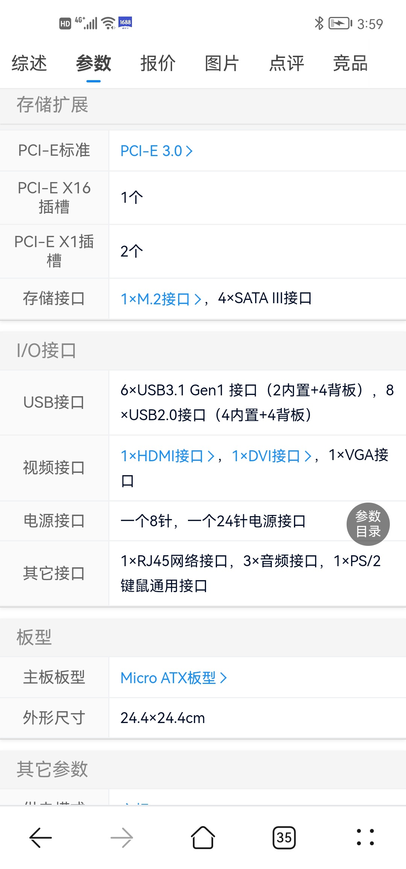The height and width of the screenshot is (869, 406).
Task: Tap the 4G signal strength indicator
Action: click(x=86, y=23)
